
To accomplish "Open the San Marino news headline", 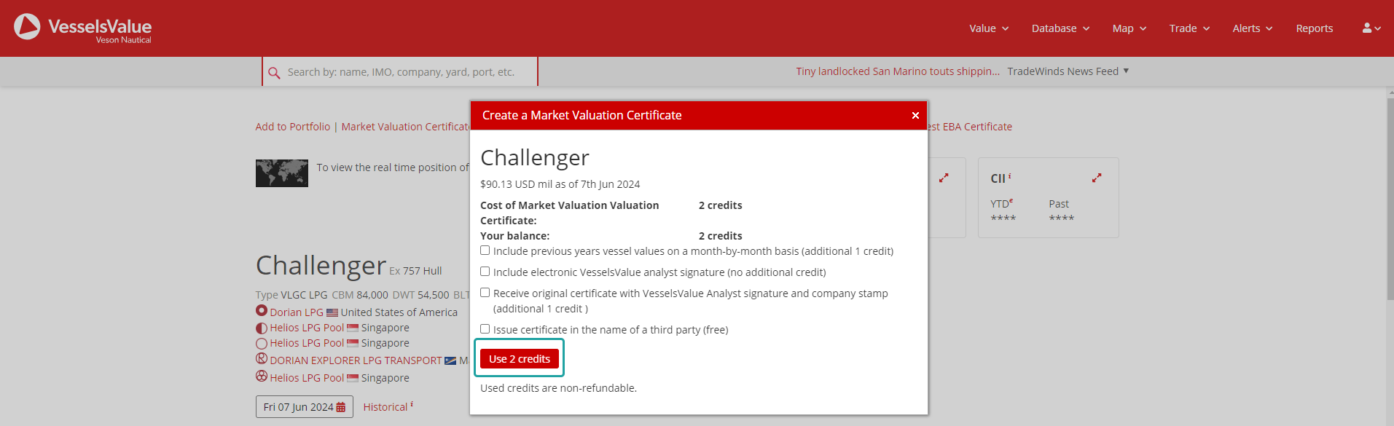I will 898,71.
